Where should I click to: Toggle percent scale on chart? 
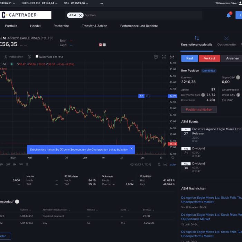coord(159,165)
